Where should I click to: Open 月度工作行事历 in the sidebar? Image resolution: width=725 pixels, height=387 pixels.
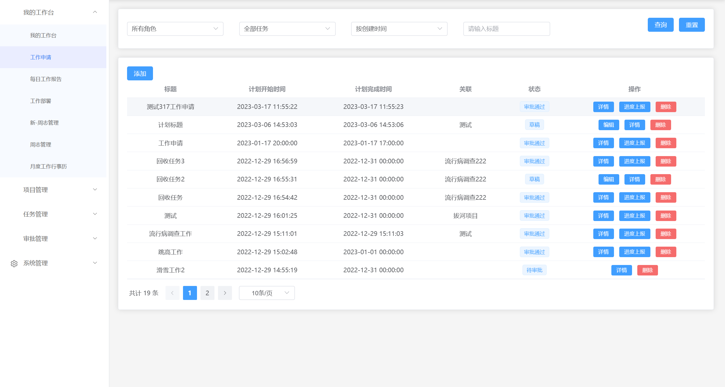tap(53, 167)
